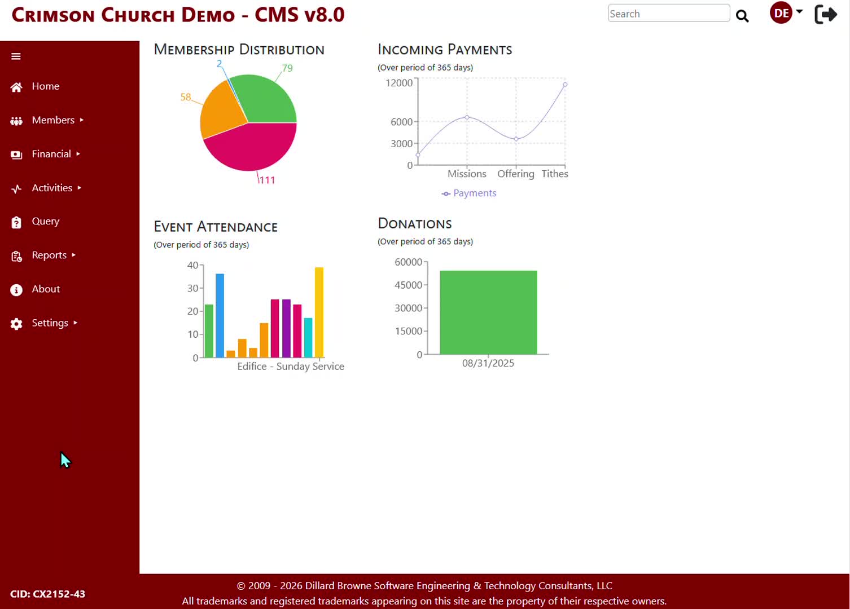Toggle the hamburger sidebar menu

click(x=16, y=56)
